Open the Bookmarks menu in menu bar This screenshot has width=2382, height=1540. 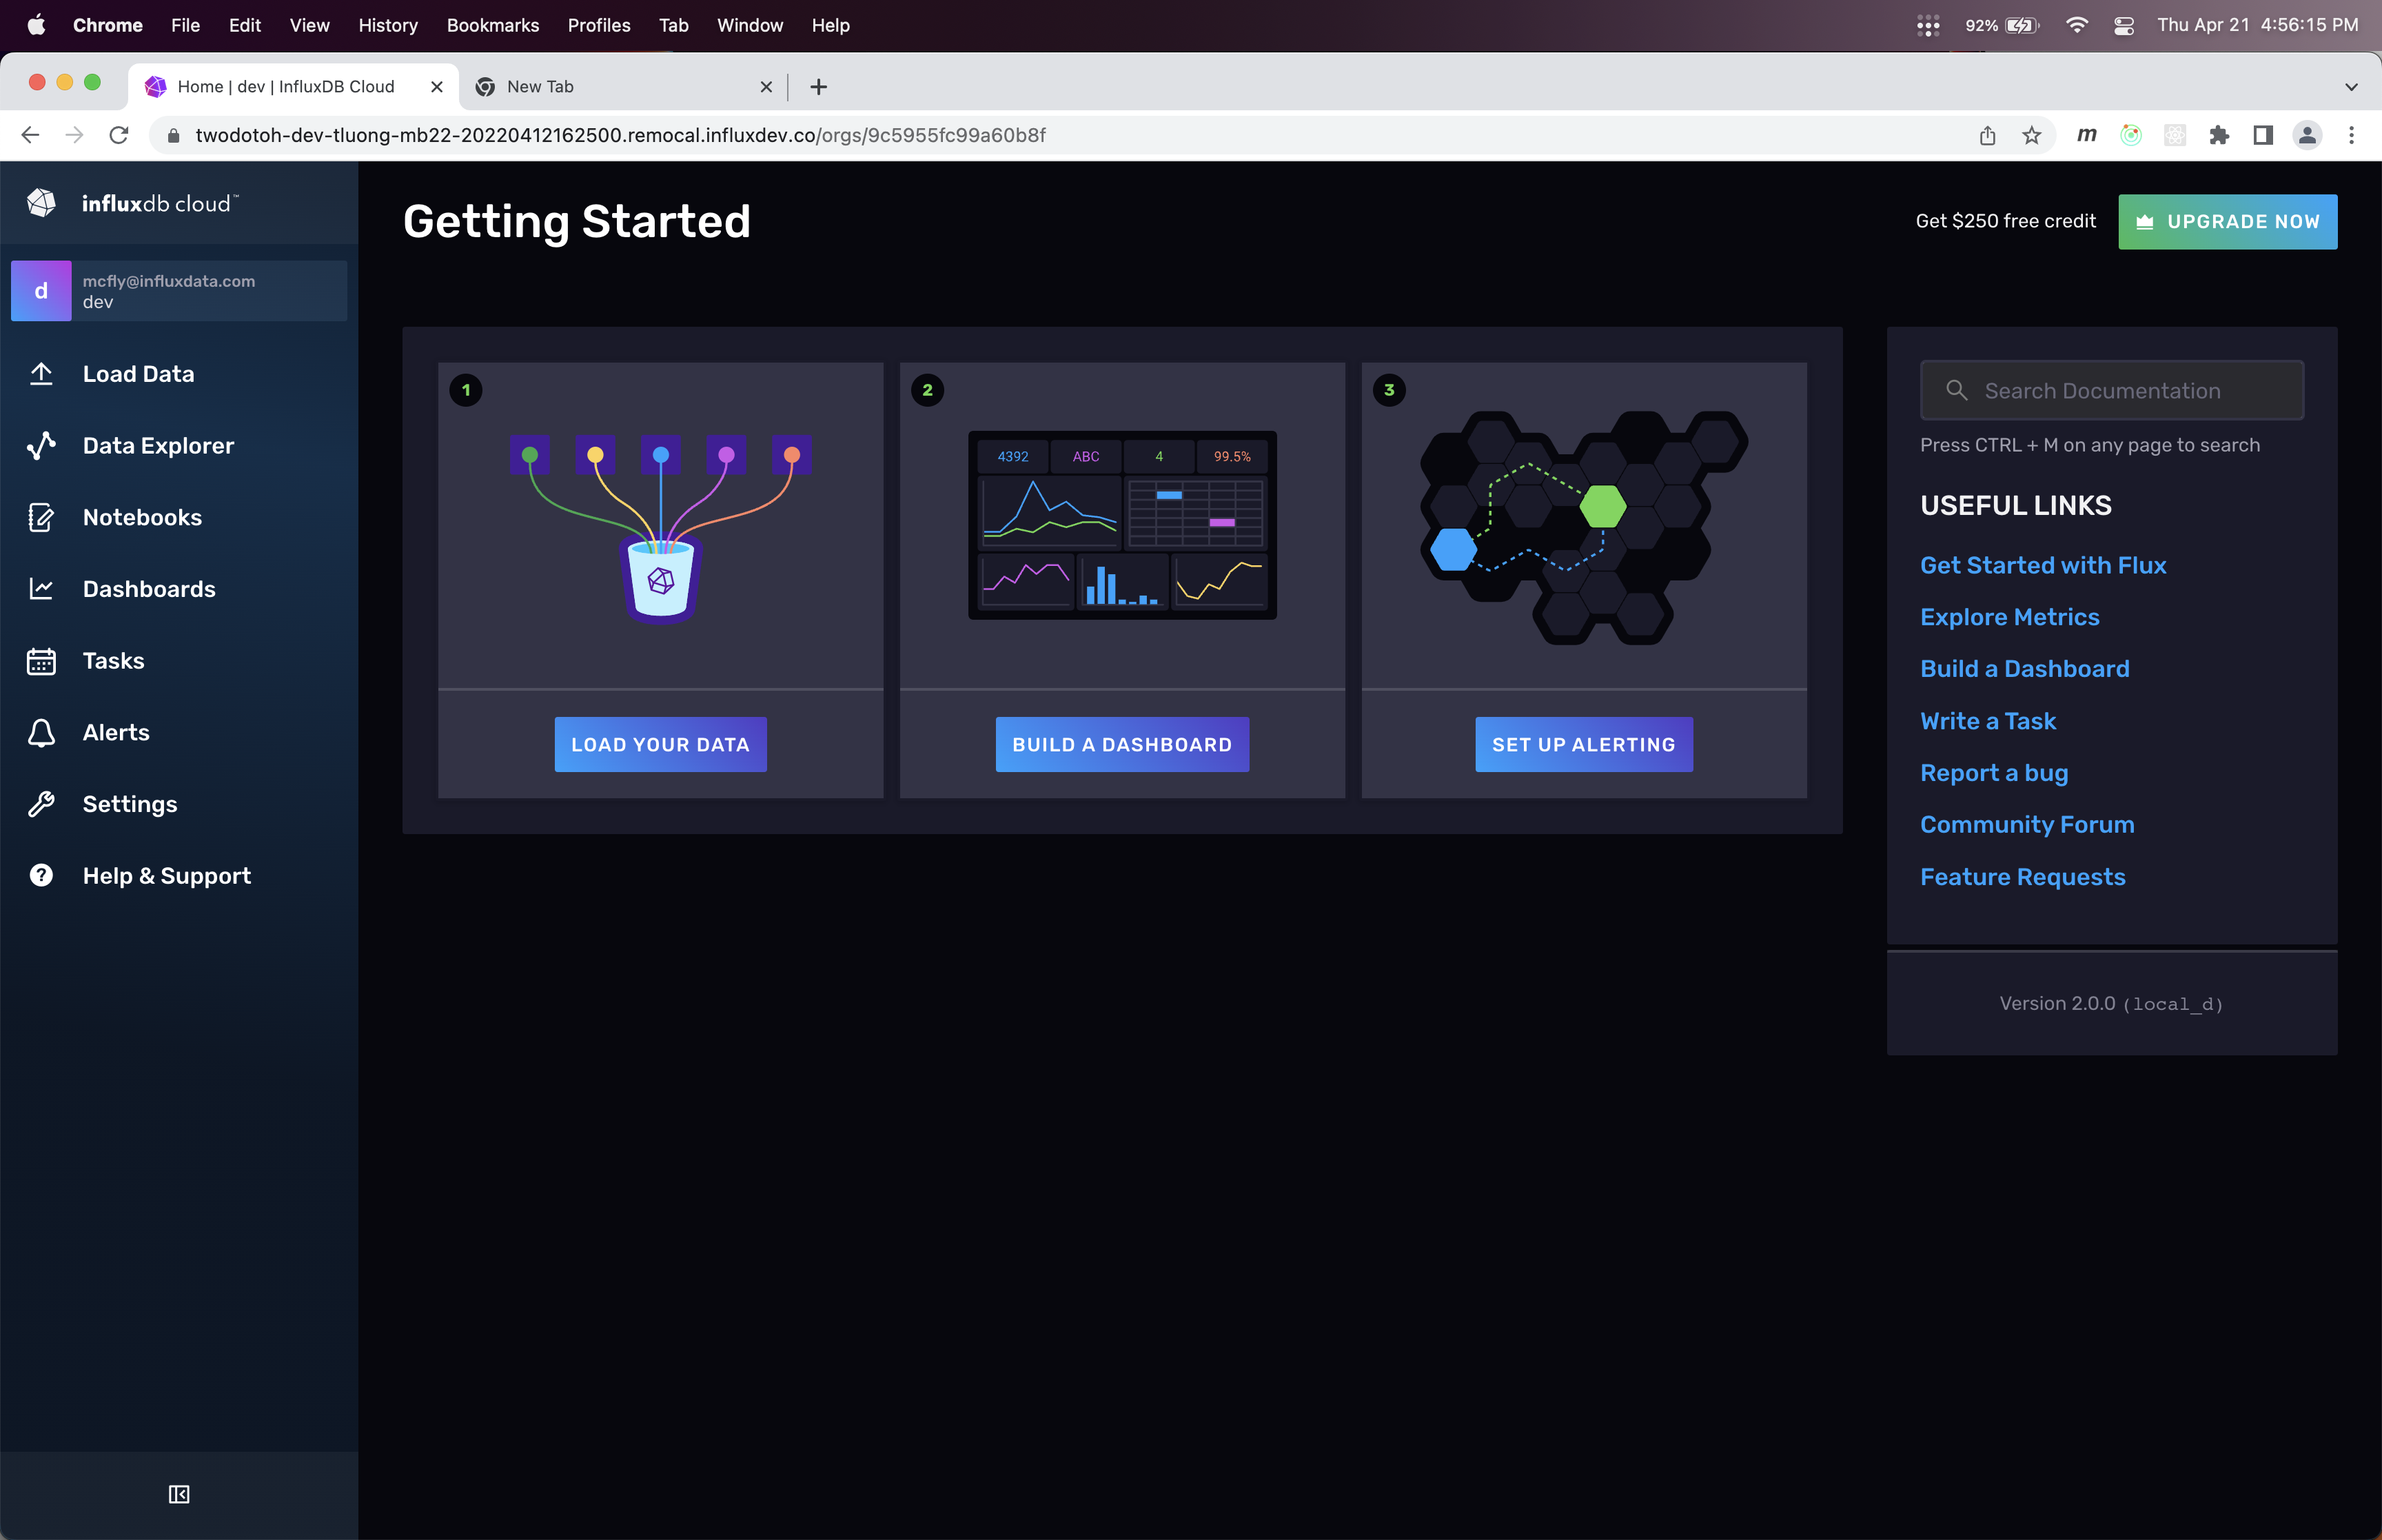(x=492, y=25)
